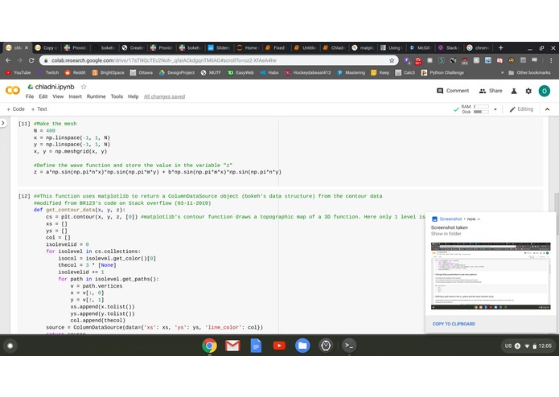This screenshot has width=559, height=397.
Task: Expand the runtime connection dropdown arrow
Action: [495, 109]
